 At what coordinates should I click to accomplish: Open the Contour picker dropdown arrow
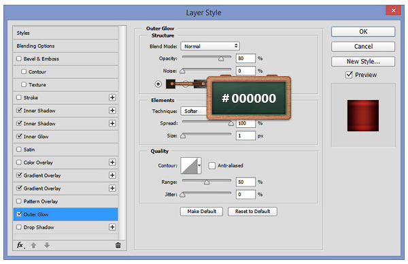[x=199, y=165]
